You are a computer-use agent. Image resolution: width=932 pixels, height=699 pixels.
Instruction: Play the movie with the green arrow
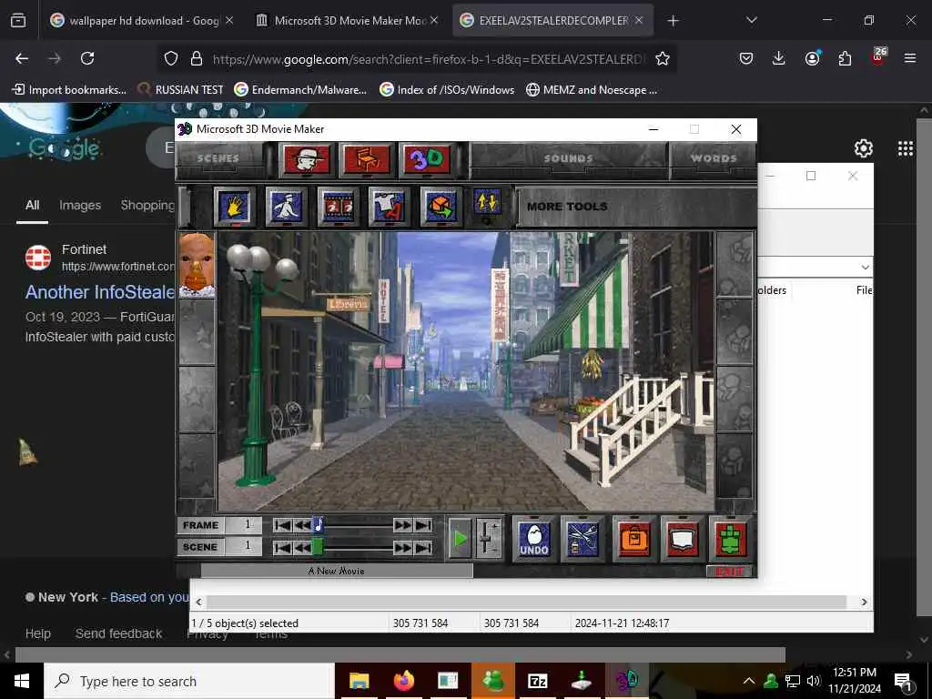tap(460, 539)
